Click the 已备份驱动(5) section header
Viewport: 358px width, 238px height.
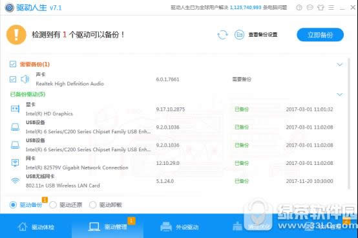click(x=28, y=94)
